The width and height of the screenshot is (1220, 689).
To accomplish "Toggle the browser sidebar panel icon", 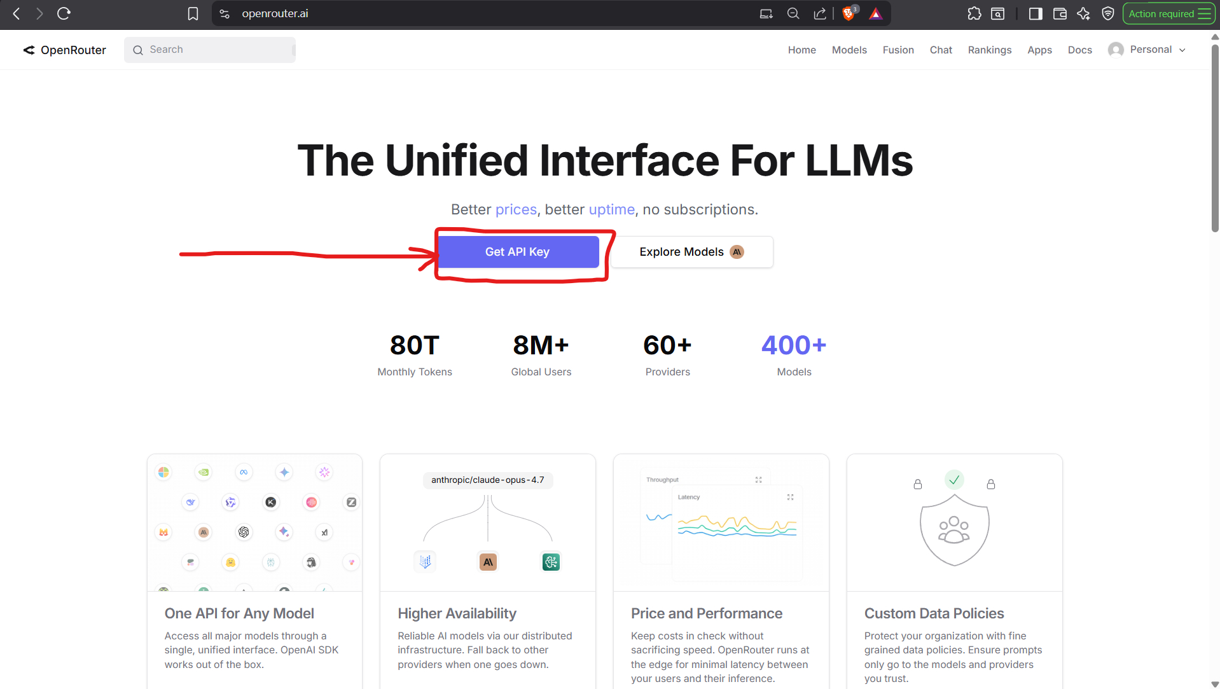I will (x=1036, y=13).
